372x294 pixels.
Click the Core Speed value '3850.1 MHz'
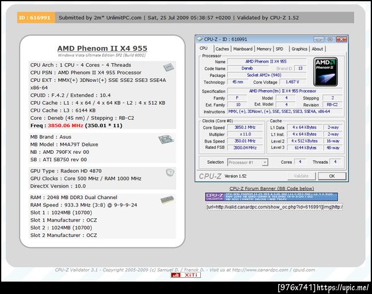[x=245, y=127]
